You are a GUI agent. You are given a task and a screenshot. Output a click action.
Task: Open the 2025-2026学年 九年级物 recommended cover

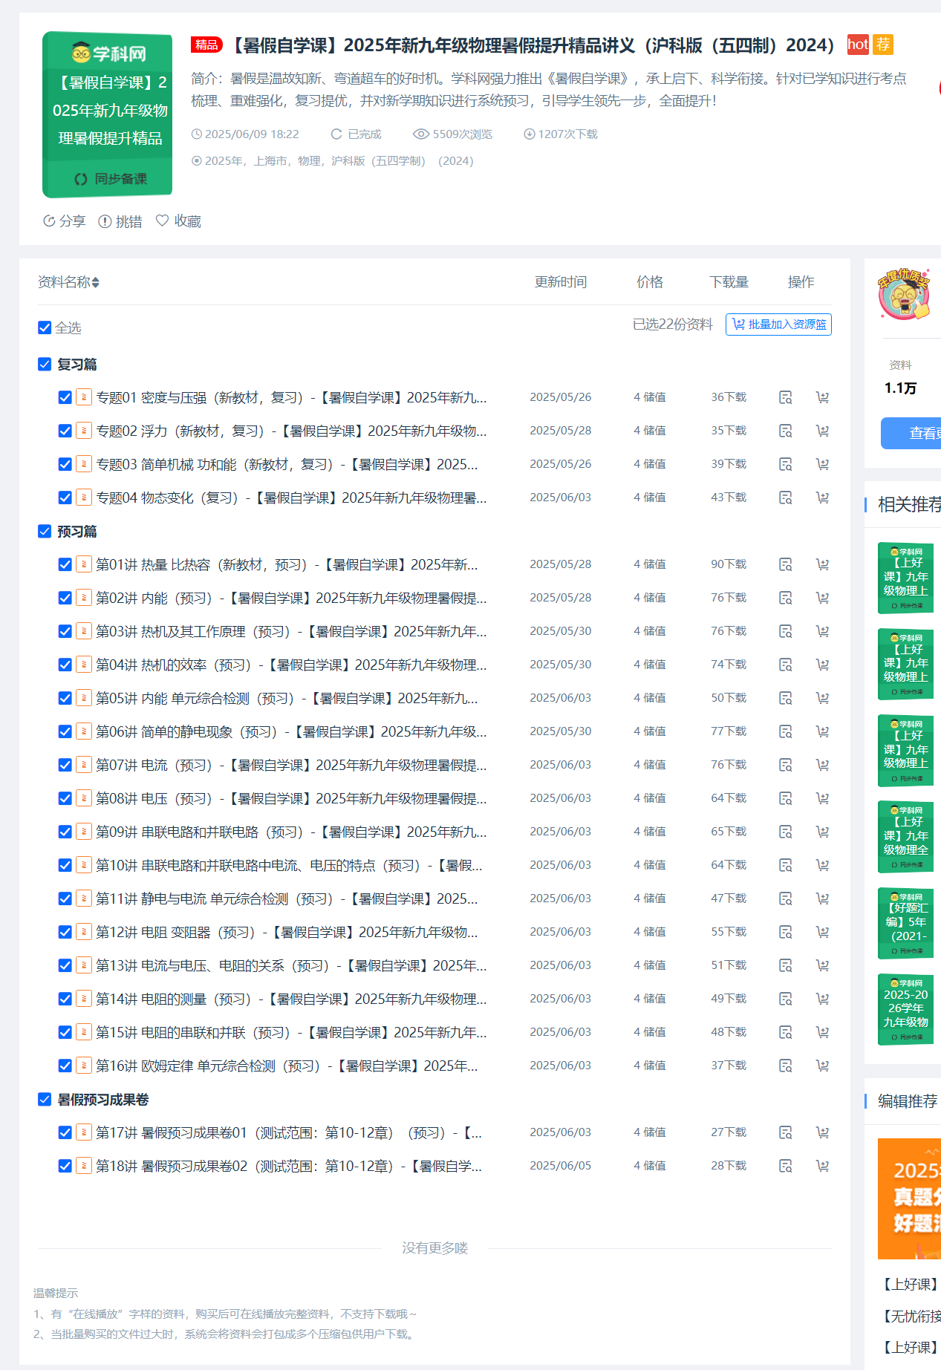click(906, 1009)
